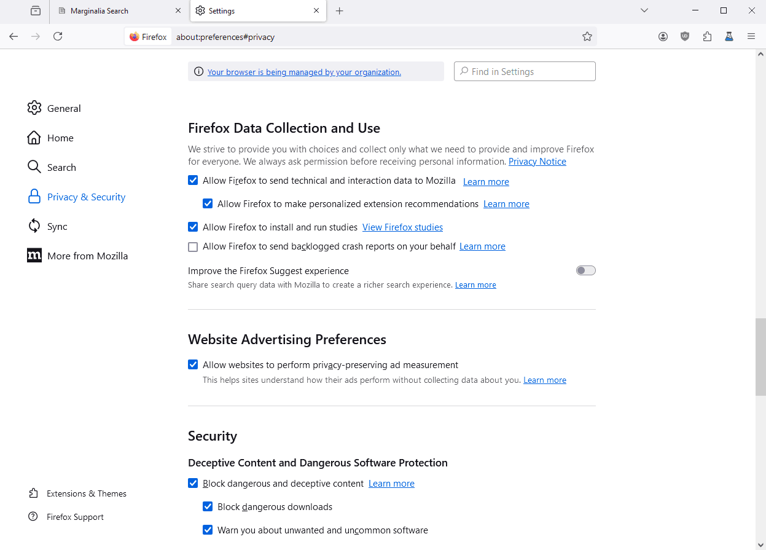Open View Firefox studies link
This screenshot has height=550, width=766.
(402, 227)
